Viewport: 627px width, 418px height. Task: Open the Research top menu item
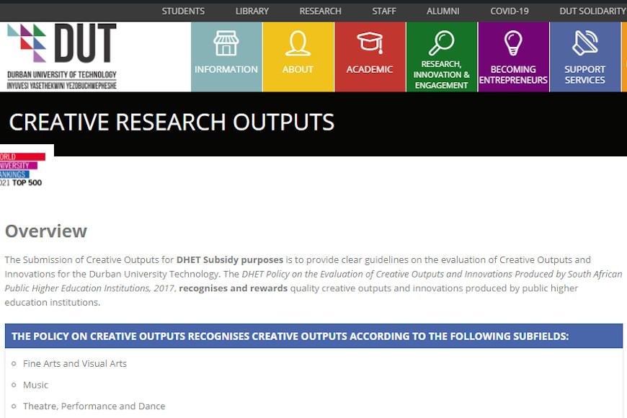[x=320, y=12]
